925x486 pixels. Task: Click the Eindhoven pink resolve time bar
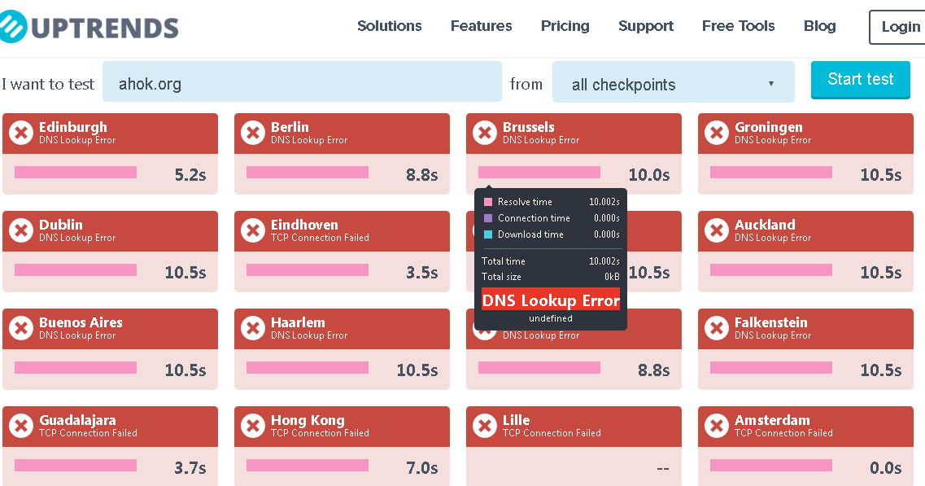308,270
